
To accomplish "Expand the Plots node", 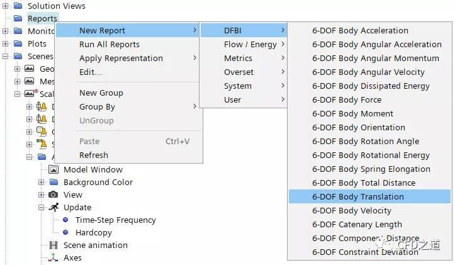I will tap(5, 43).
